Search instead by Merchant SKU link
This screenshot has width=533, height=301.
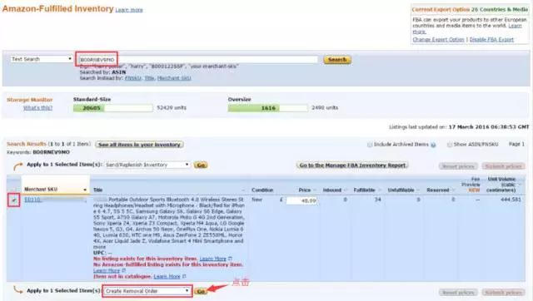coord(174,78)
